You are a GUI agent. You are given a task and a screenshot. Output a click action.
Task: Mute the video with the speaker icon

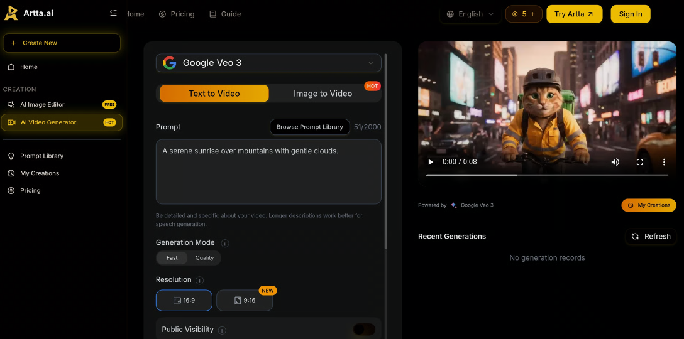[615, 162]
